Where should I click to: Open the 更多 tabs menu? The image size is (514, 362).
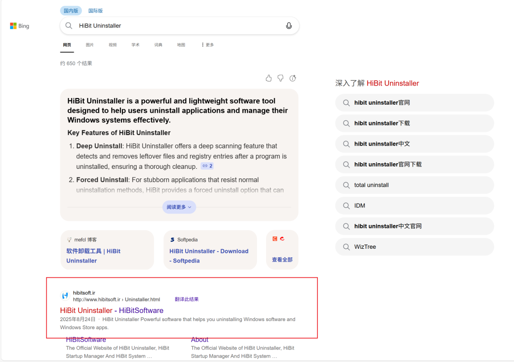pyautogui.click(x=208, y=45)
